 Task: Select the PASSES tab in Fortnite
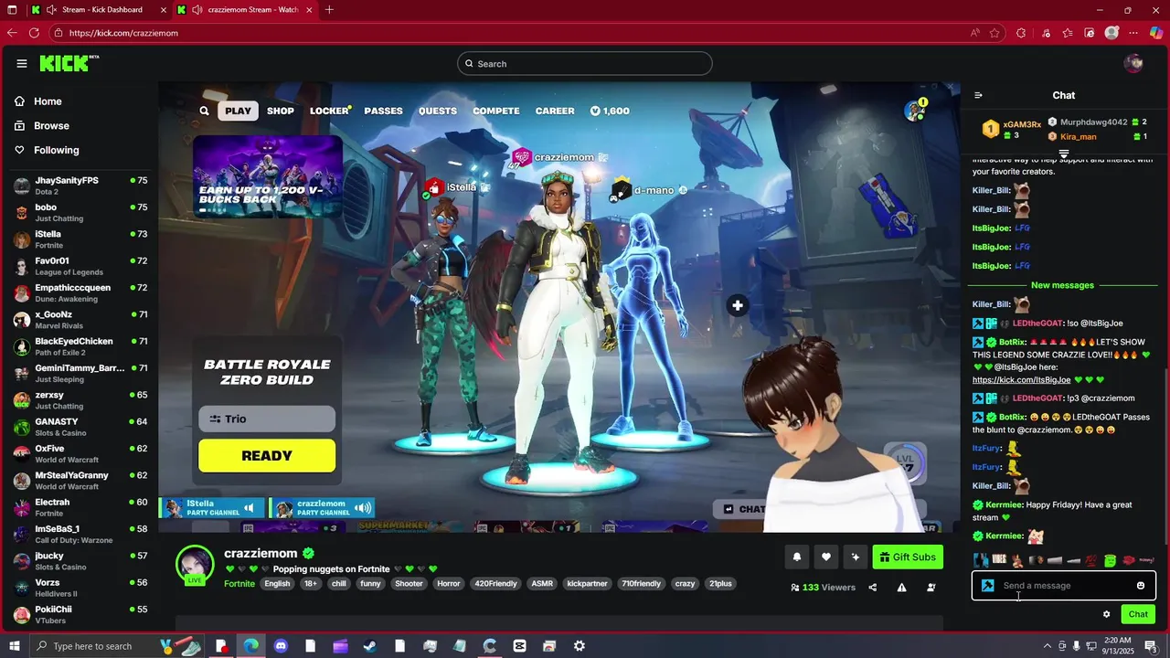pos(383,111)
